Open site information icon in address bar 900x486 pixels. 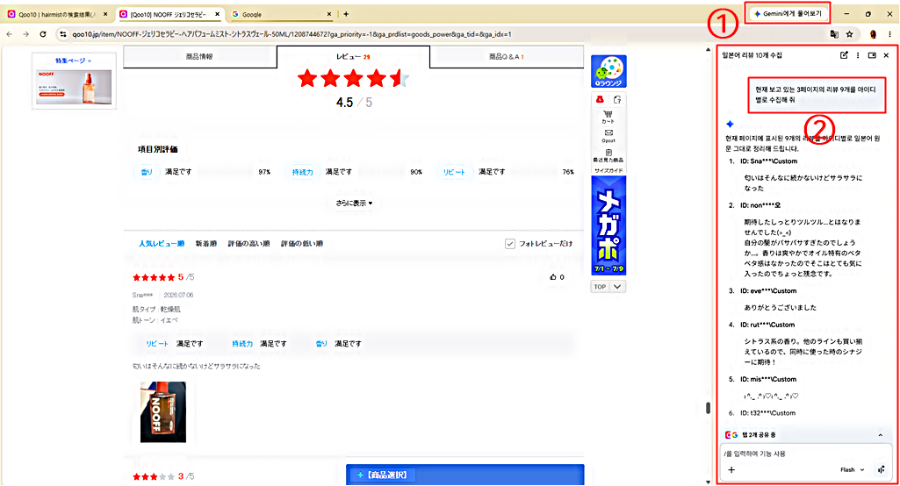62,34
